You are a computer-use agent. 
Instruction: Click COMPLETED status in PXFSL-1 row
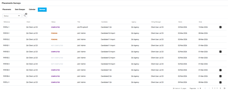(x=55, y=27)
